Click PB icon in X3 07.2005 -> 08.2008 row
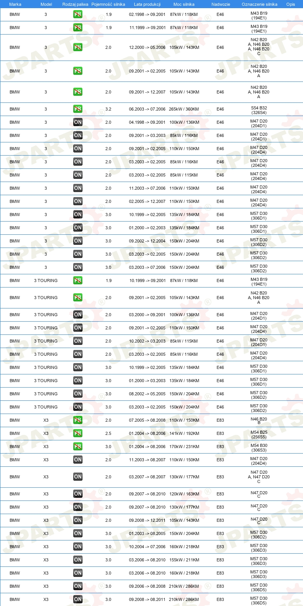This screenshot has height=606, width=303. (x=78, y=420)
